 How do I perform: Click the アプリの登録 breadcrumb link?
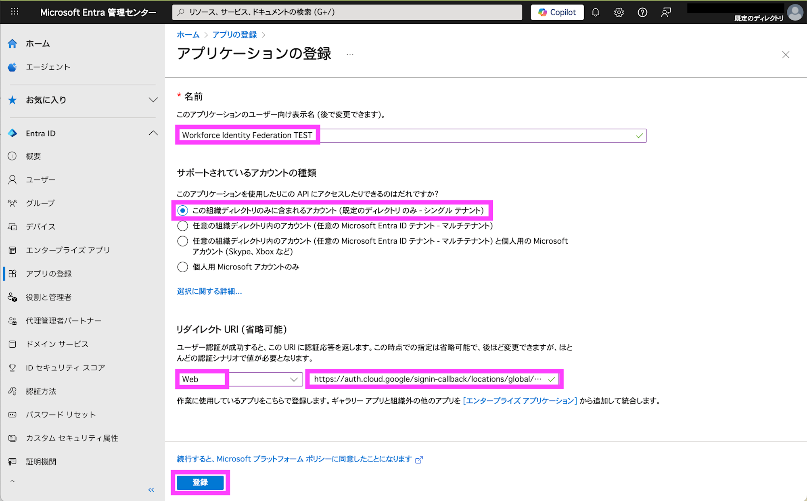tap(234, 35)
